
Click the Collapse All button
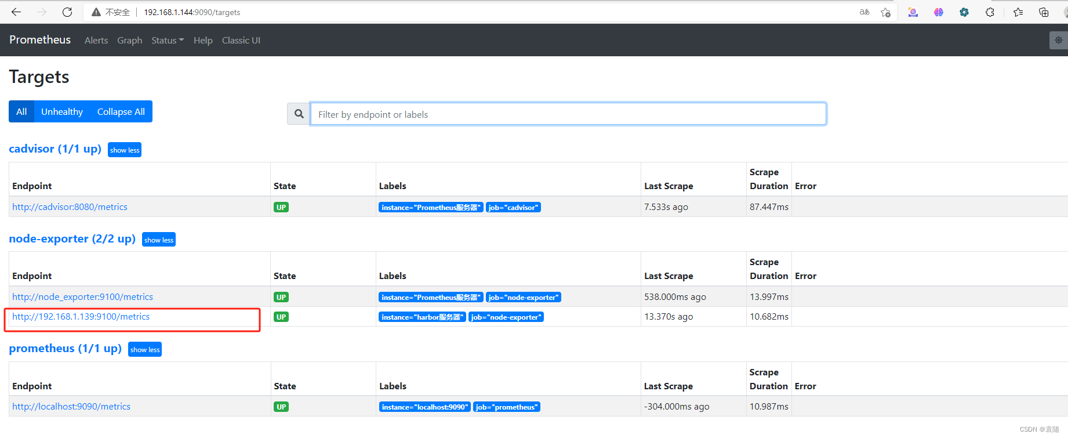tap(121, 111)
